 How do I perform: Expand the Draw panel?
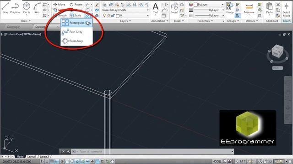[x=26, y=21]
